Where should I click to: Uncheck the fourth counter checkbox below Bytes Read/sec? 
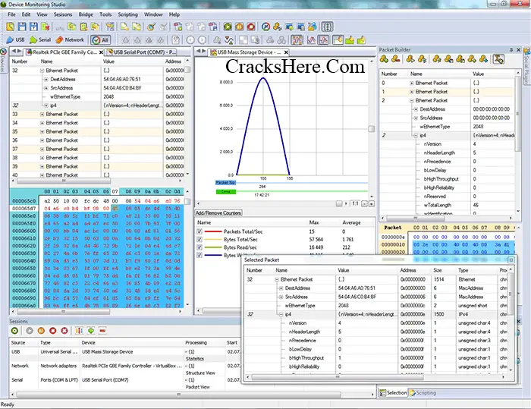tap(200, 255)
